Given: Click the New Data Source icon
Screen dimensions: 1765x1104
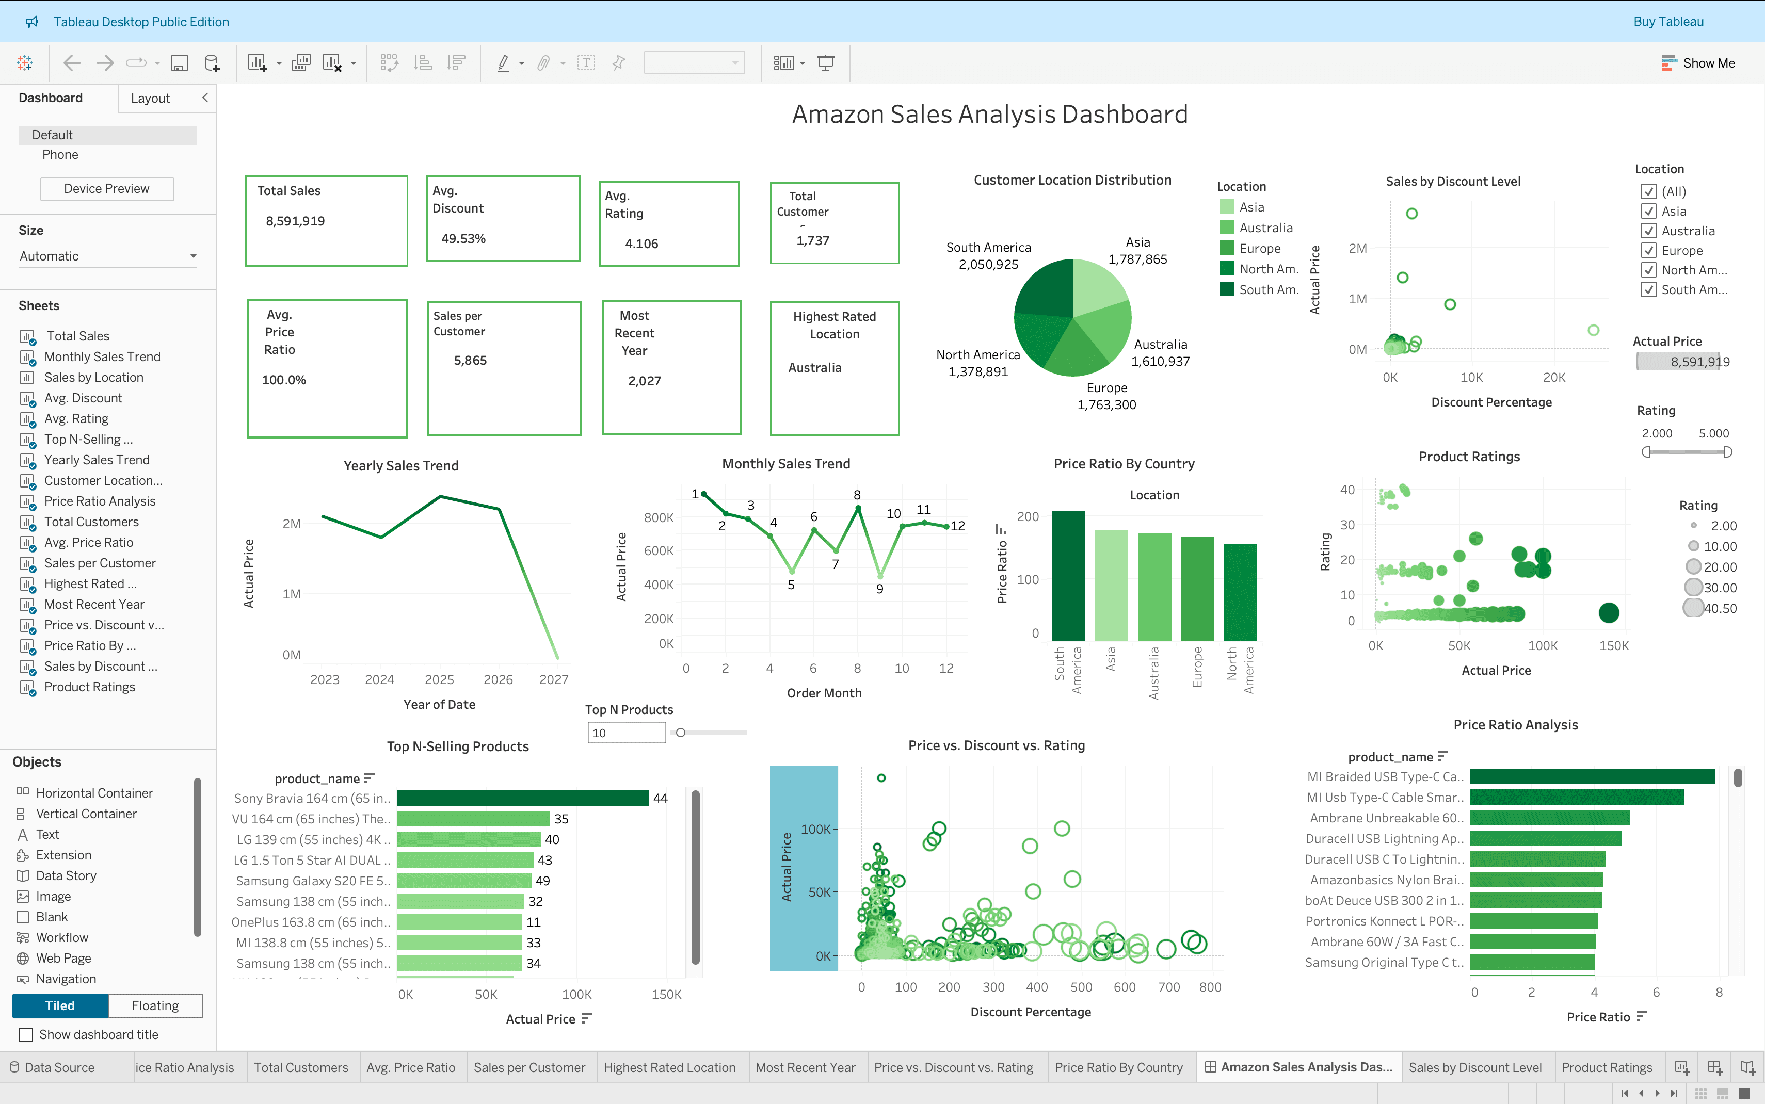Looking at the screenshot, I should (213, 63).
